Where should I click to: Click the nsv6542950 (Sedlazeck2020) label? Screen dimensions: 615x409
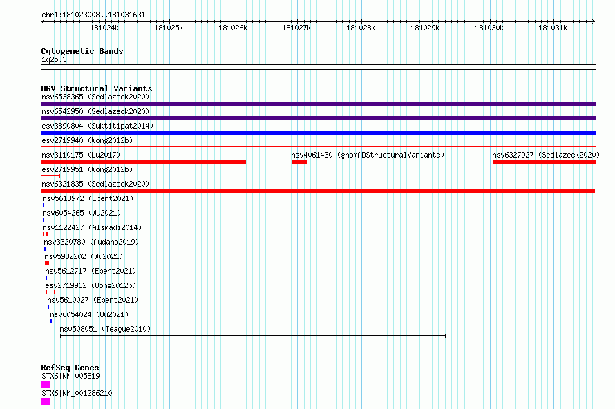click(x=95, y=111)
